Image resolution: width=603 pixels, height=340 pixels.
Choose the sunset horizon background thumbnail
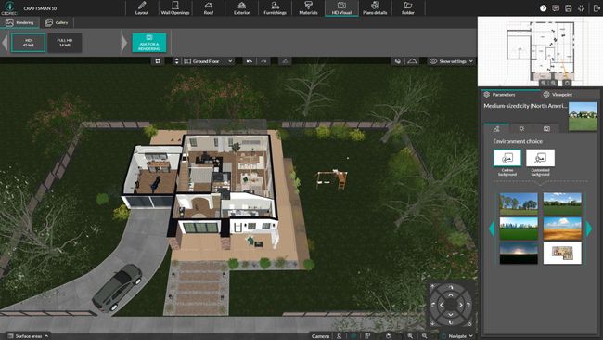pyautogui.click(x=519, y=253)
